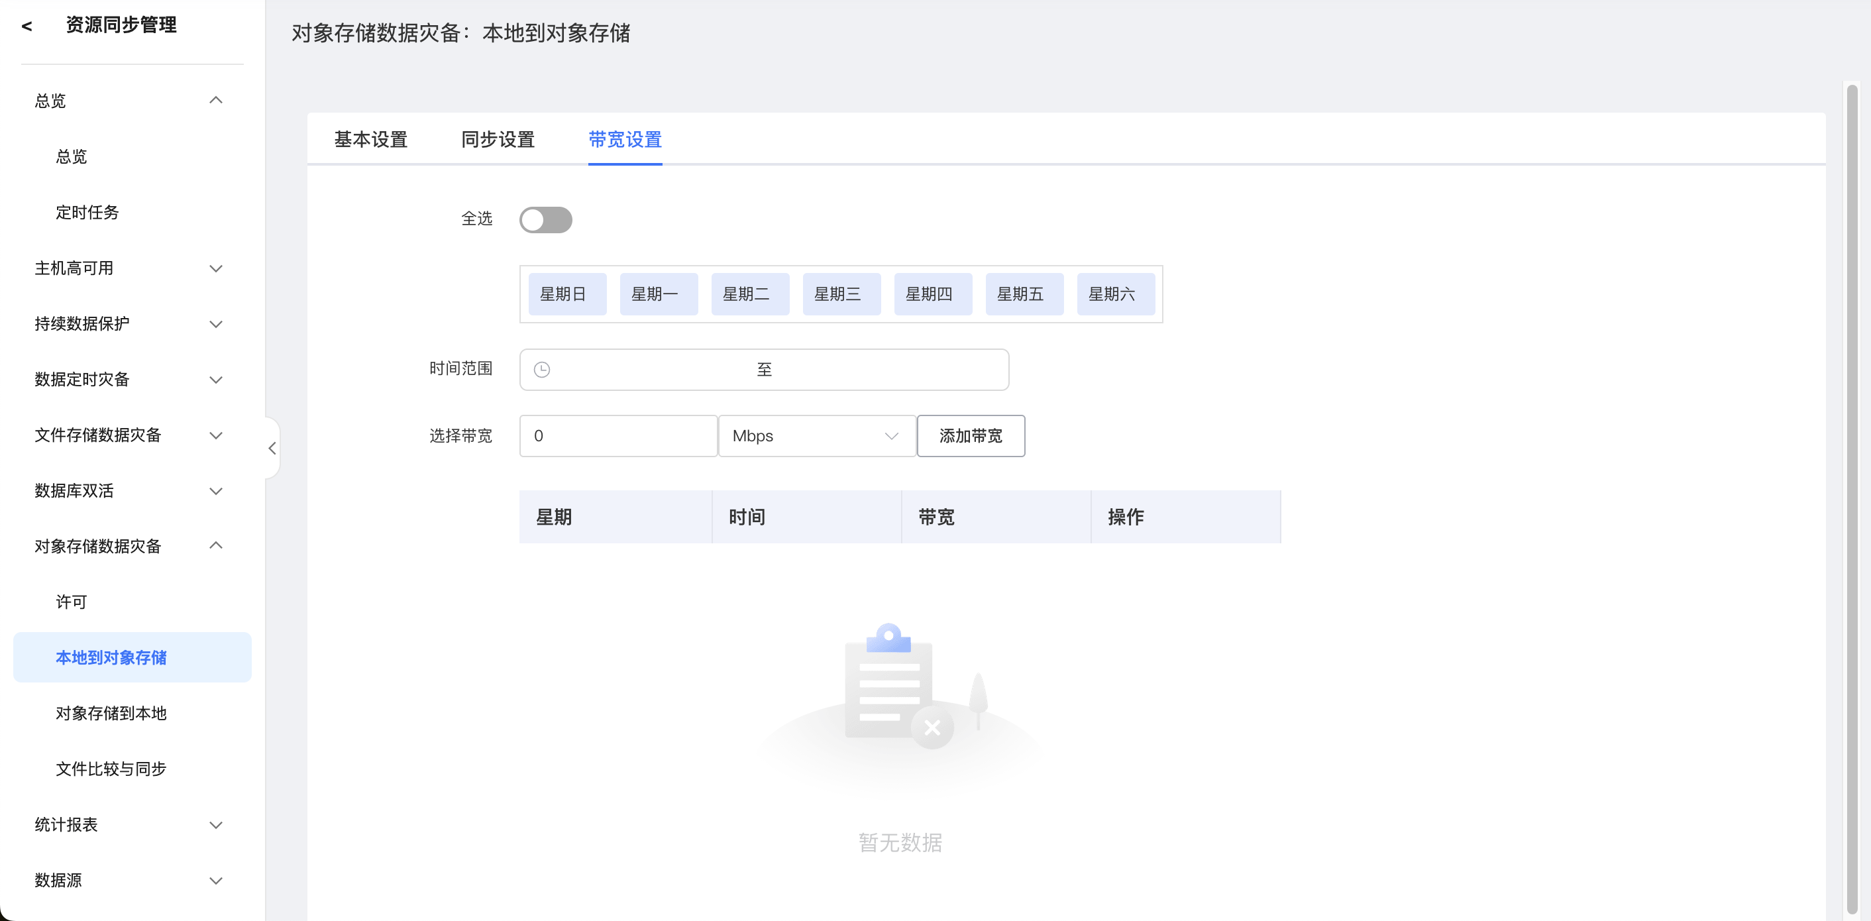
Task: Switch to the 同步设置 tab
Action: click(498, 139)
